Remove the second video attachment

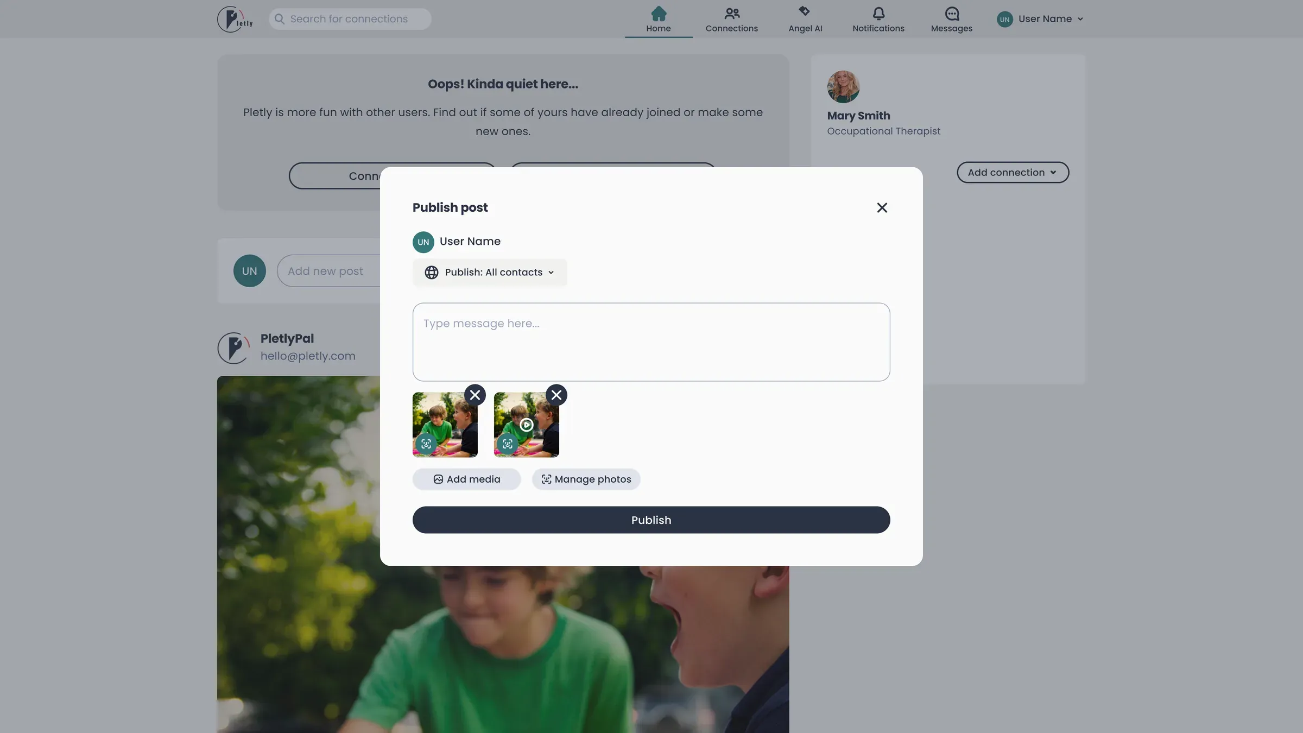pos(556,395)
